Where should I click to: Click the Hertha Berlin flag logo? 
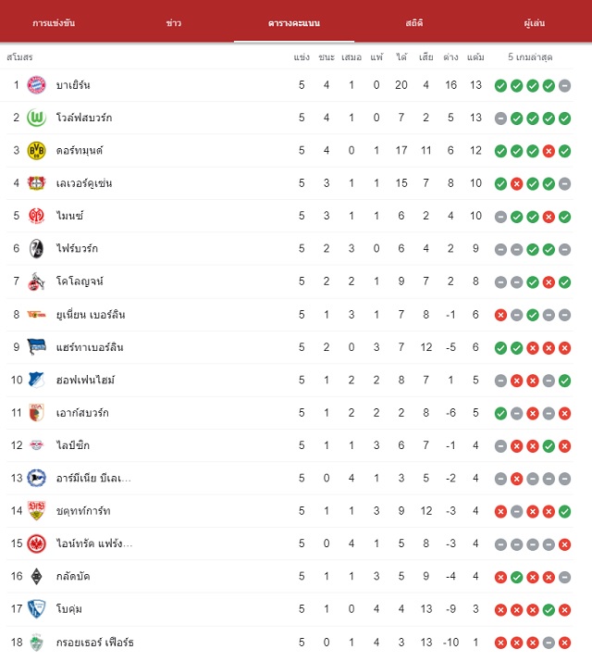click(x=36, y=347)
